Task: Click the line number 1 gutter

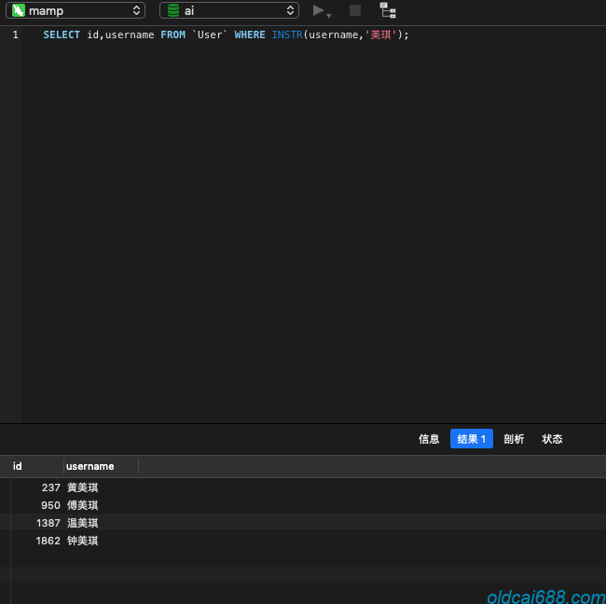Action: 15,34
